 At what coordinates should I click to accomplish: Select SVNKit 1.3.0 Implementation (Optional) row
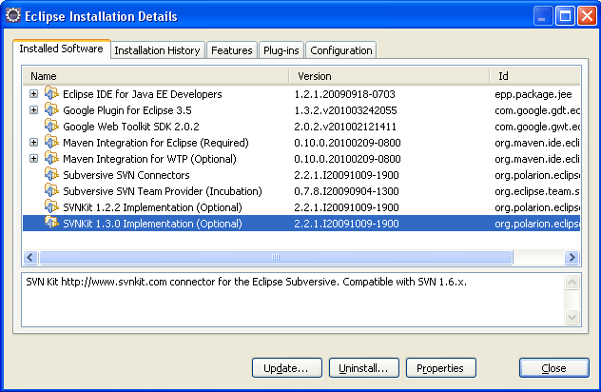coord(301,223)
